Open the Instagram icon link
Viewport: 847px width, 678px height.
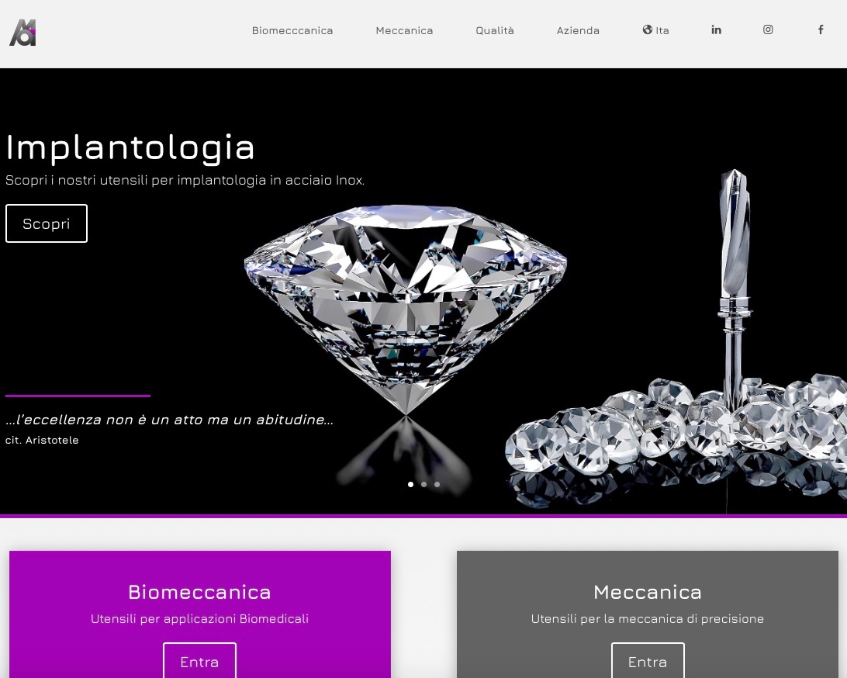[768, 29]
